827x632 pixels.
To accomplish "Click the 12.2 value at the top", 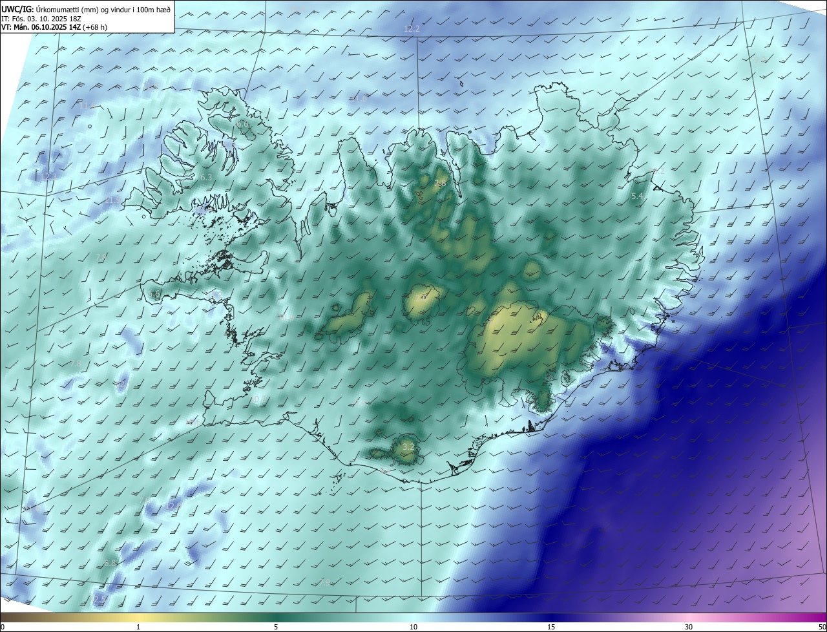I will 412,29.
